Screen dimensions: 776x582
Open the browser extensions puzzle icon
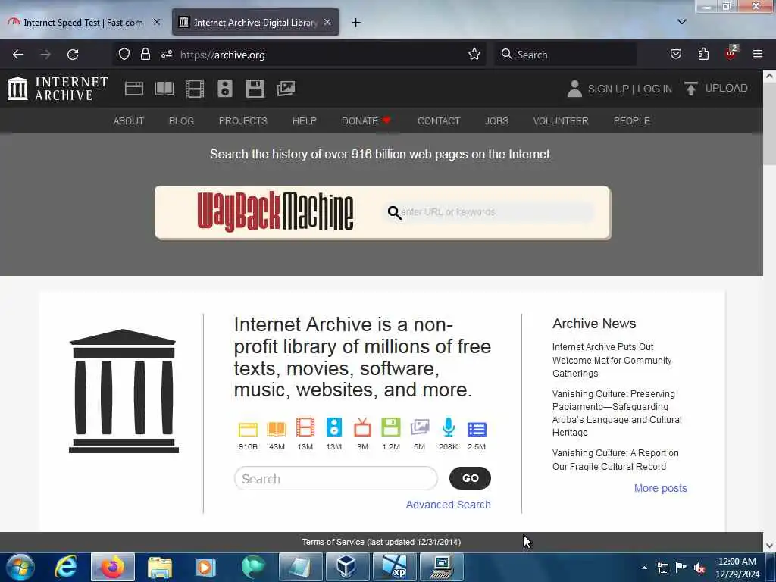pos(703,55)
